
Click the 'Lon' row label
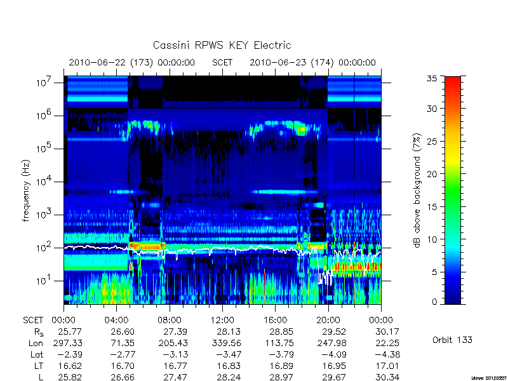[x=36, y=343]
